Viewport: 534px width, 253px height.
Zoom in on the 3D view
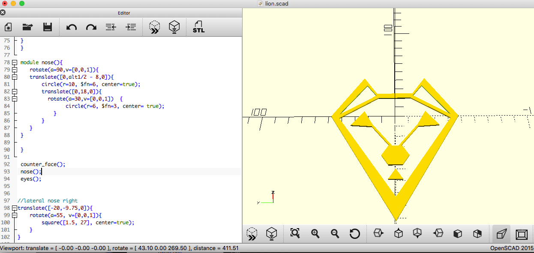(315, 234)
